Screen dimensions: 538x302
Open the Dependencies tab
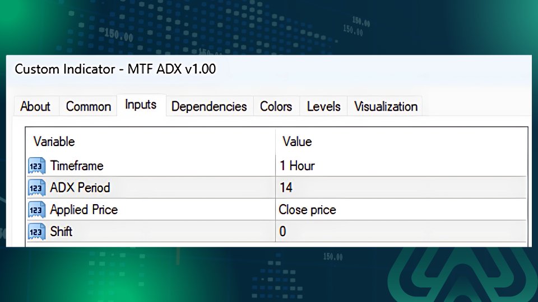pos(209,106)
